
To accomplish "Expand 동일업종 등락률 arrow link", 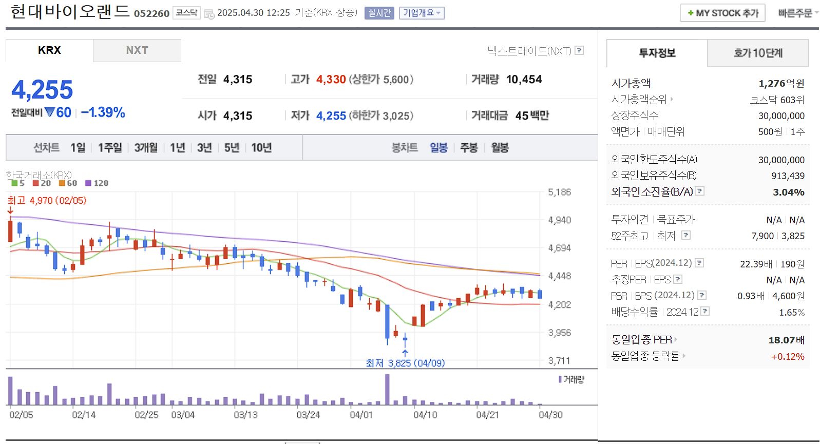I will (684, 355).
